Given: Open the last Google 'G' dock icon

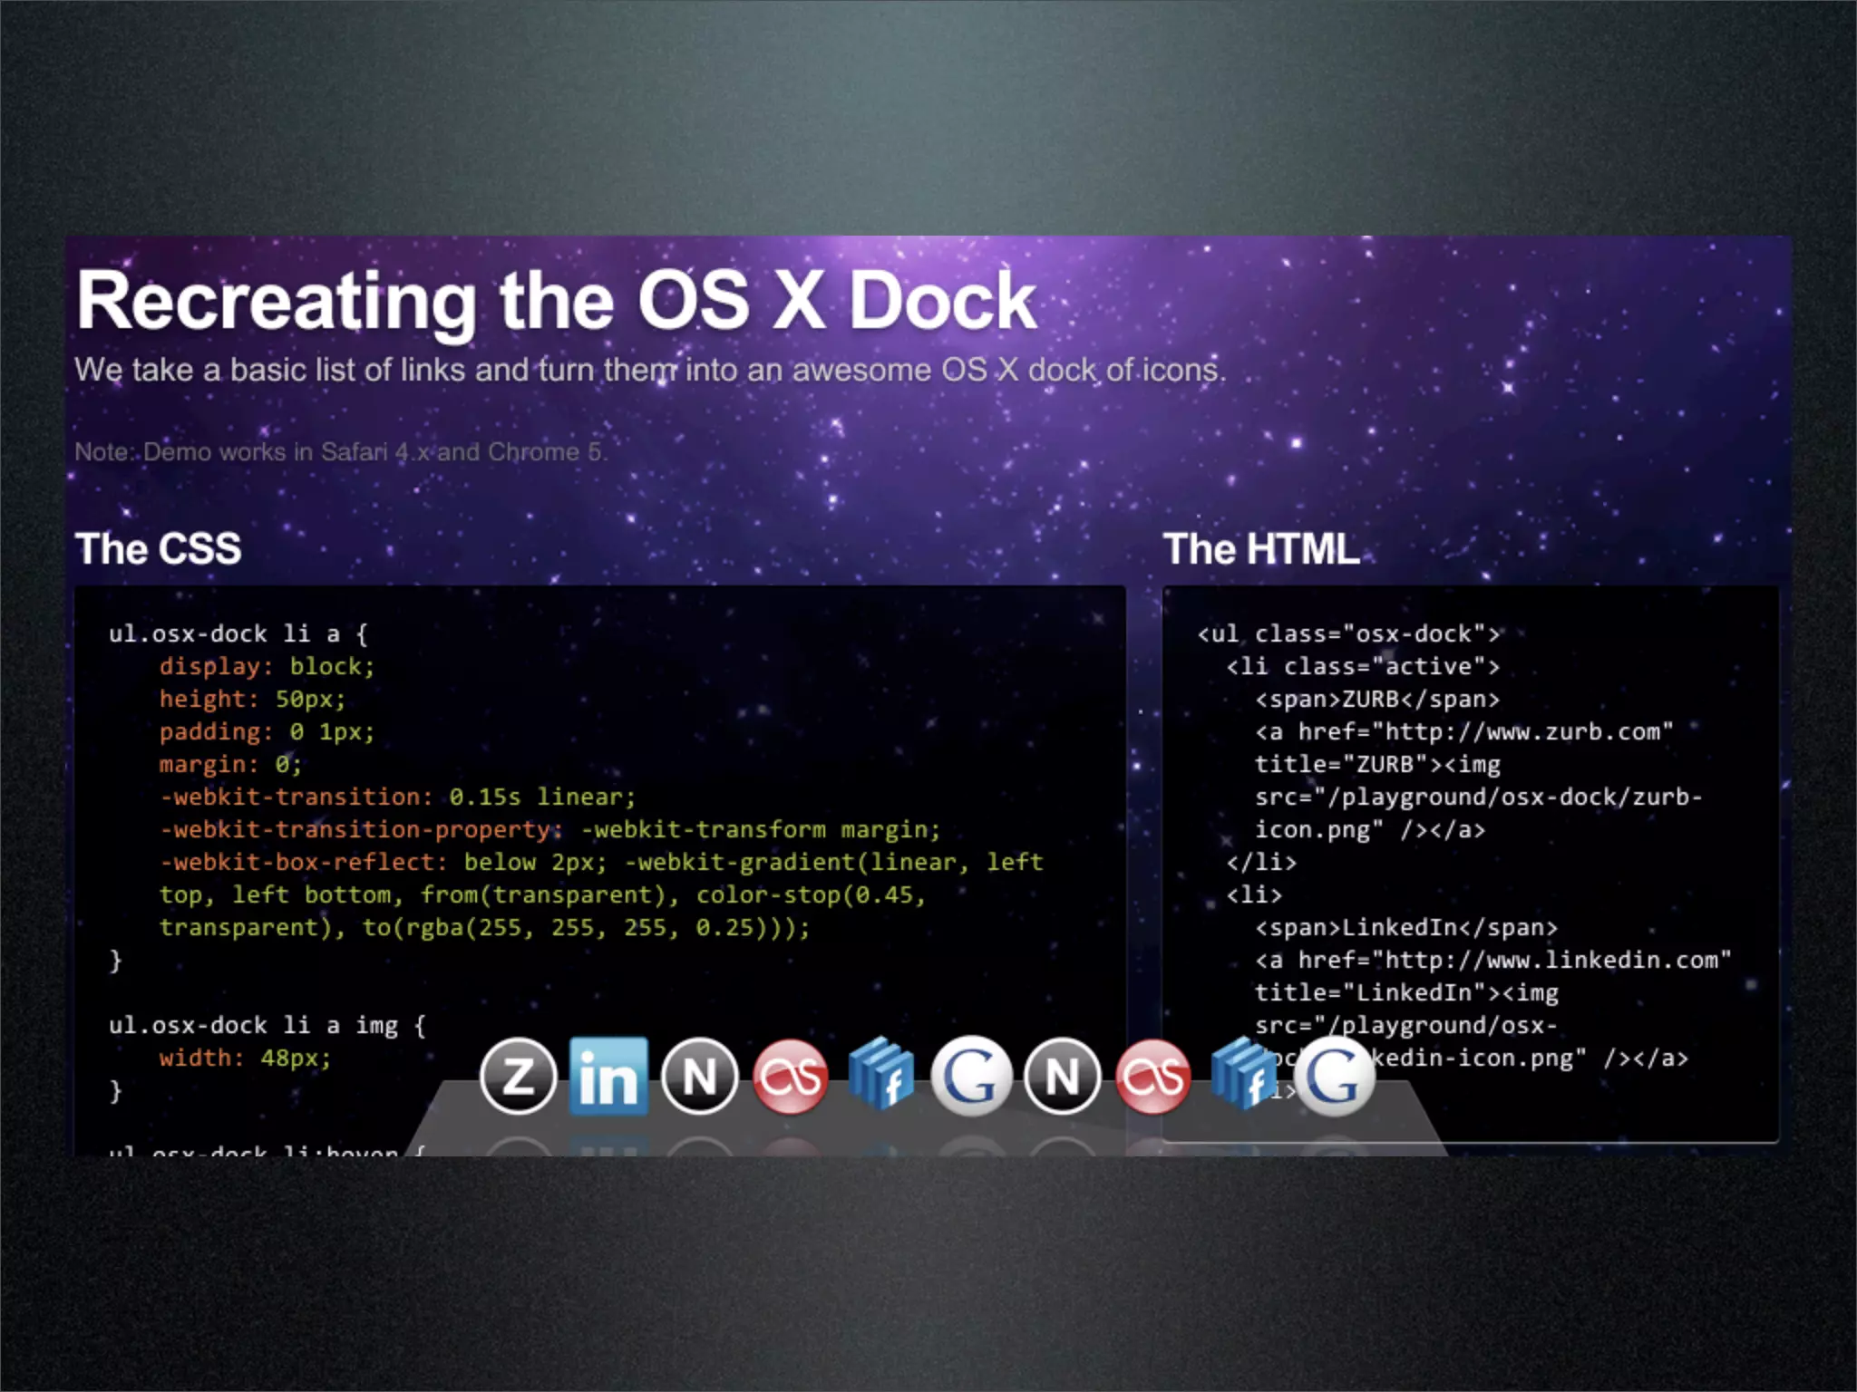Looking at the screenshot, I should click(1334, 1076).
